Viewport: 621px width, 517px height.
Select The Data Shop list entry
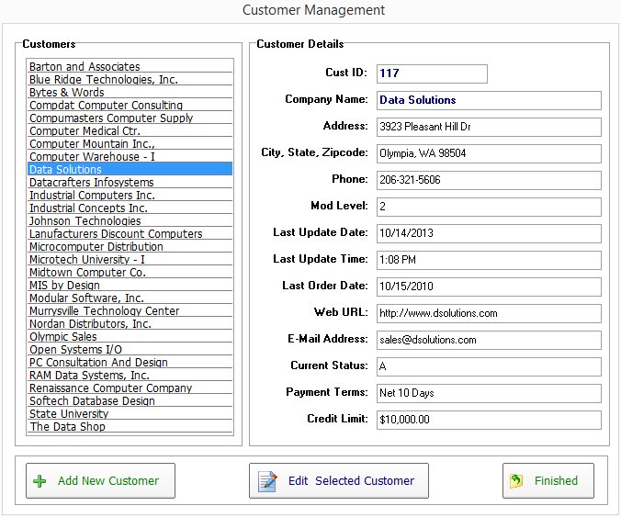[67, 426]
